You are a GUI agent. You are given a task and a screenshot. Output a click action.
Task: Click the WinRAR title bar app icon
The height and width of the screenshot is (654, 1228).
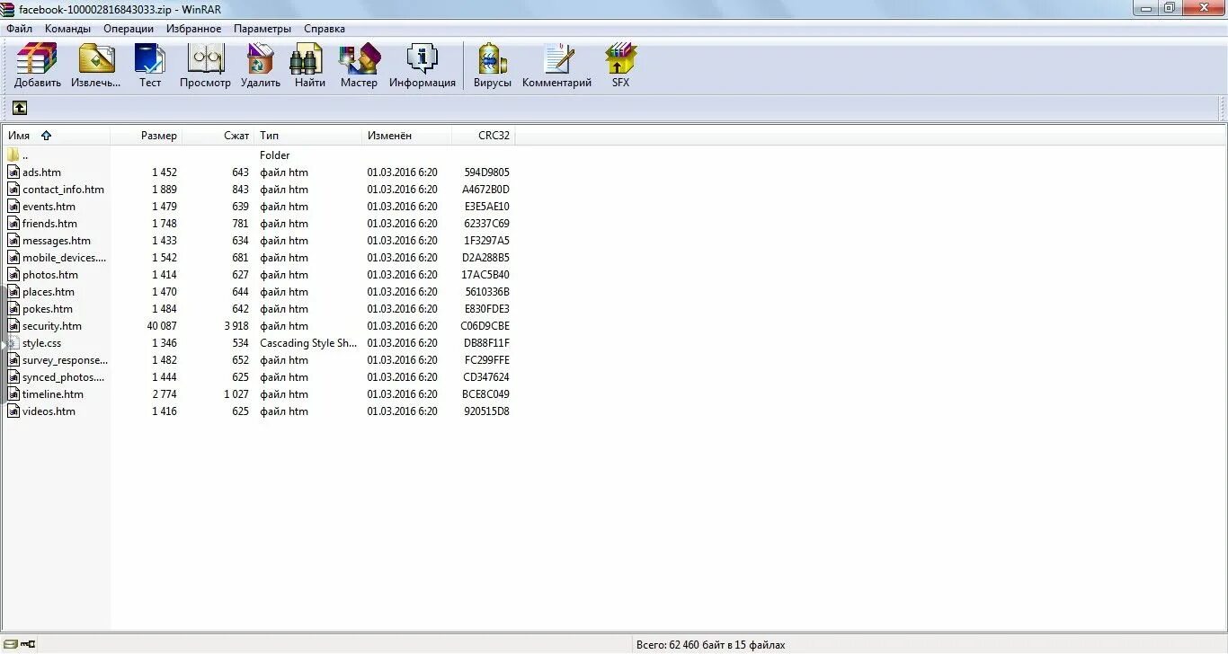click(8, 8)
